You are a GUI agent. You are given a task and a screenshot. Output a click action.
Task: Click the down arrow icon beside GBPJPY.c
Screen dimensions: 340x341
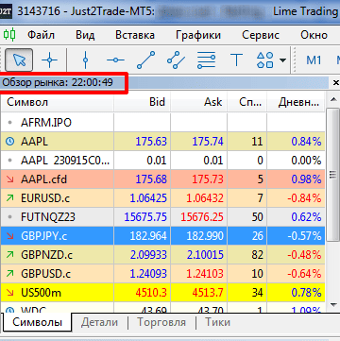coord(10,236)
